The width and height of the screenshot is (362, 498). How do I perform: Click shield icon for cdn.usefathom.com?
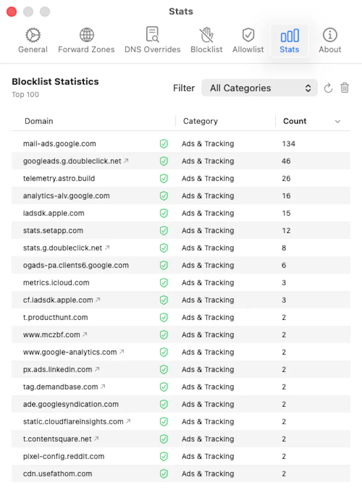(x=164, y=474)
